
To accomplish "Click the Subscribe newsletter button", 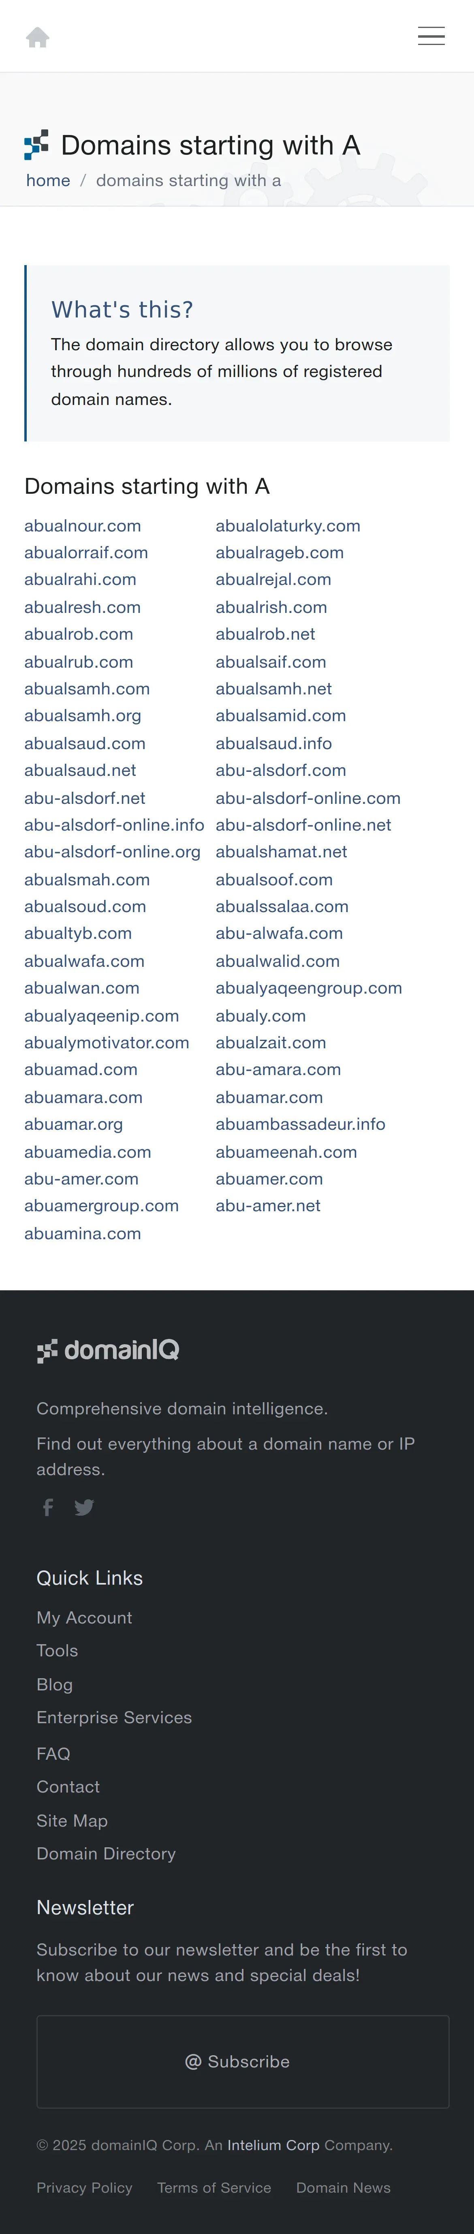I will [x=243, y=2061].
